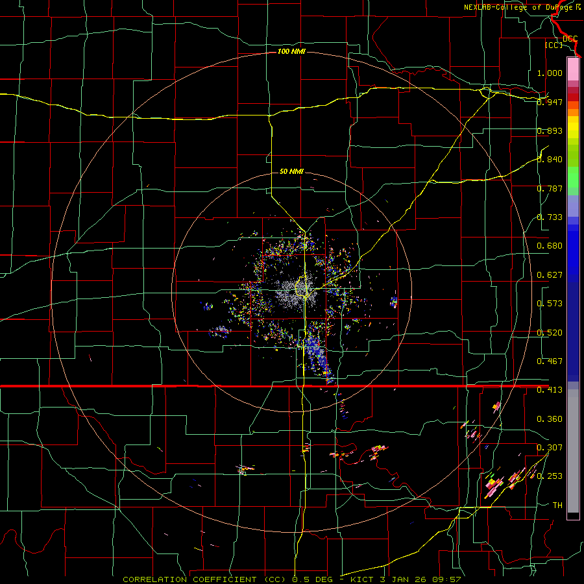This screenshot has width=584, height=584.
Task: Click the "KICT 3 JAN 26 09:57" timestamp
Action: coord(406,579)
